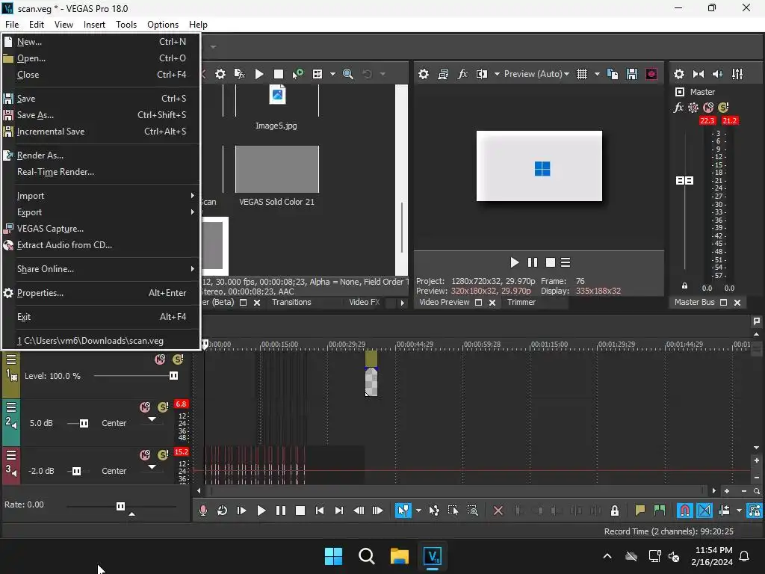Click Downmix Output icon in Master Bus
Image resolution: width=765 pixels, height=574 pixels.
pyautogui.click(x=699, y=74)
